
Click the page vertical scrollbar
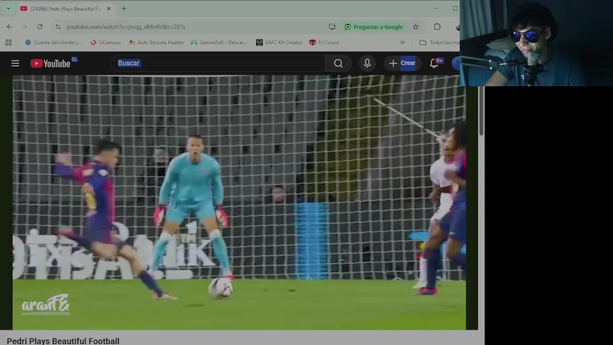click(x=481, y=111)
